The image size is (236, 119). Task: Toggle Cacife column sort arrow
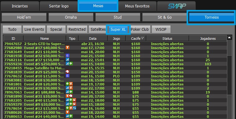pyautogui.click(x=142, y=38)
